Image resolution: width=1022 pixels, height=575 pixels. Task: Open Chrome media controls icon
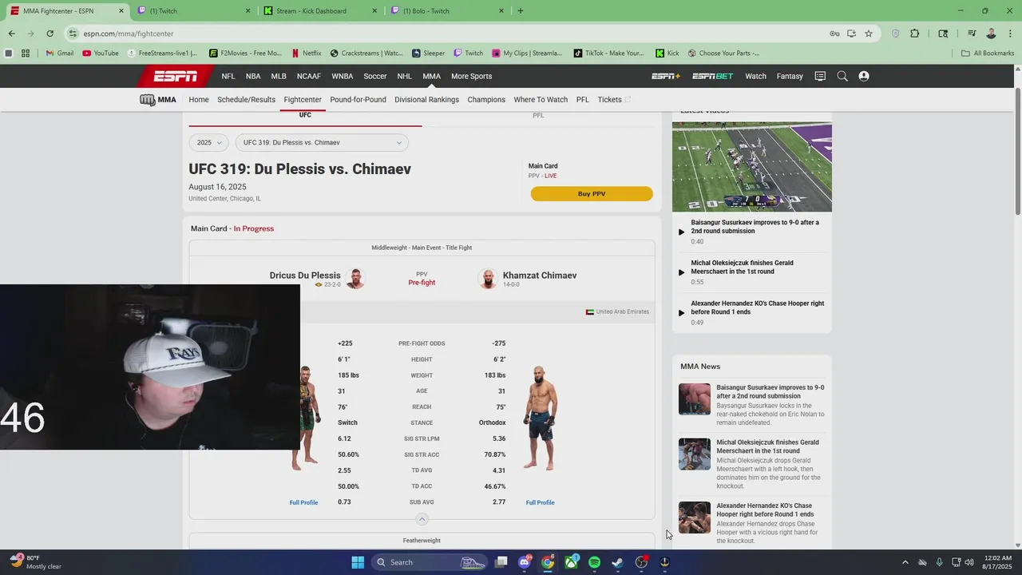click(972, 34)
